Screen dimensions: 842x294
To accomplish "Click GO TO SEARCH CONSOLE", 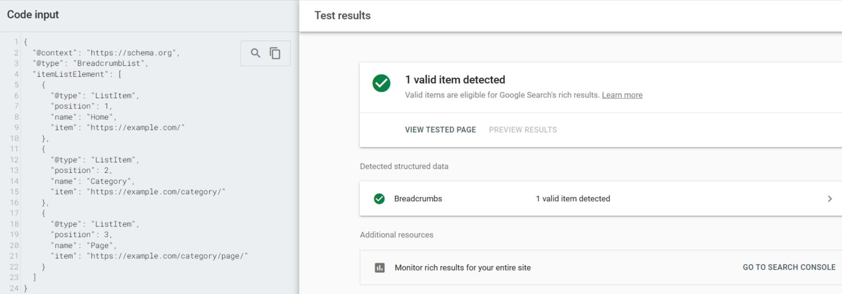I will pos(788,267).
